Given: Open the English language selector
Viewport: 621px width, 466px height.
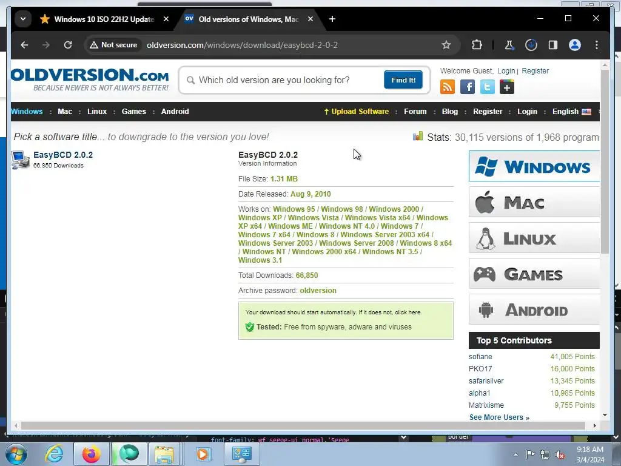Looking at the screenshot, I should (x=571, y=112).
